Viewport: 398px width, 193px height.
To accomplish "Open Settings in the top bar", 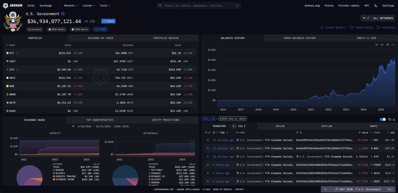I will tap(388, 6).
